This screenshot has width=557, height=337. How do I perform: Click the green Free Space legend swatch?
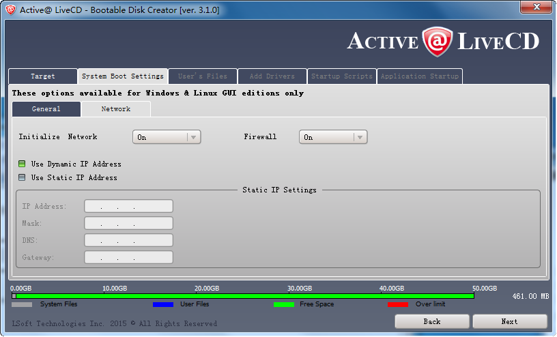(x=284, y=305)
